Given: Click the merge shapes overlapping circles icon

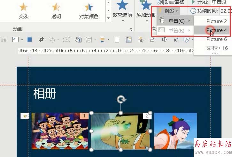Looking at the screenshot, I should pos(52,40).
